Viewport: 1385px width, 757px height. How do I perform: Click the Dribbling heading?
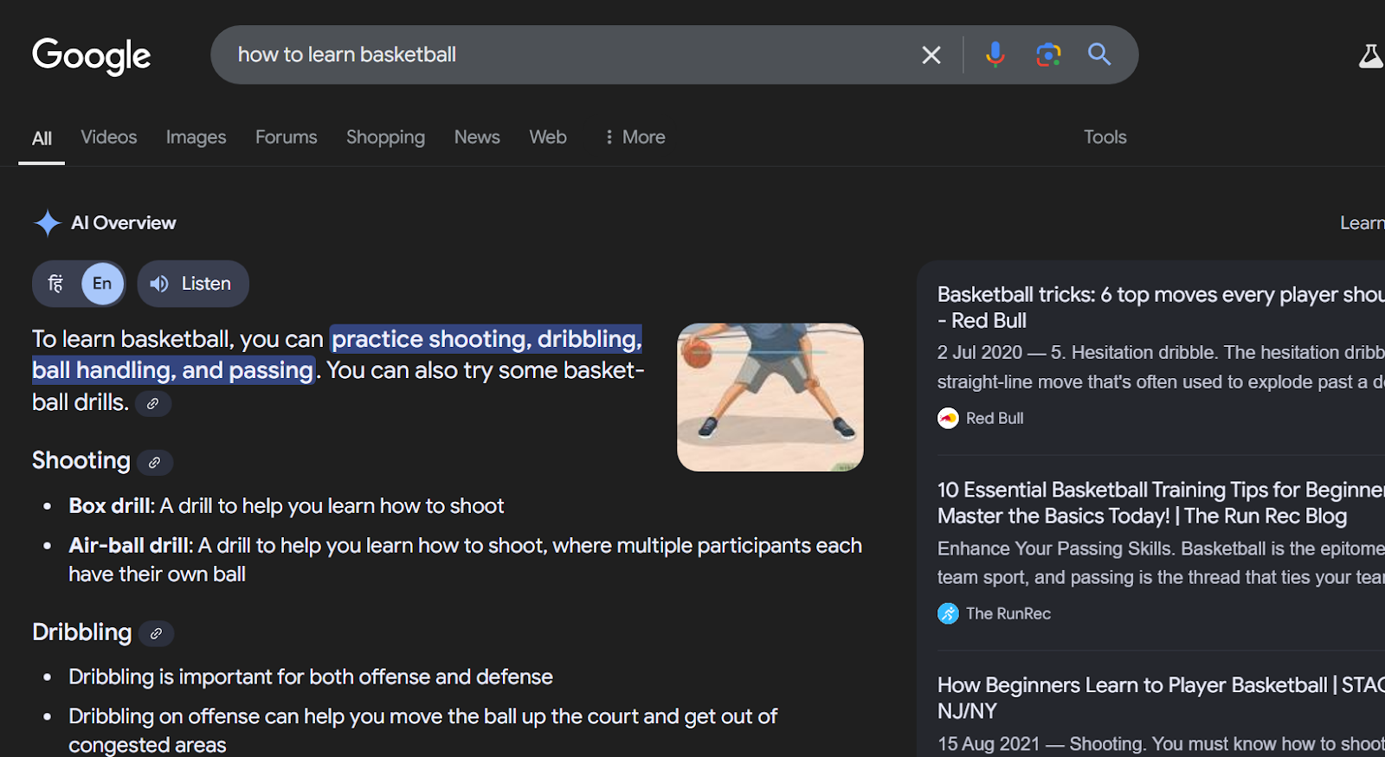point(82,632)
